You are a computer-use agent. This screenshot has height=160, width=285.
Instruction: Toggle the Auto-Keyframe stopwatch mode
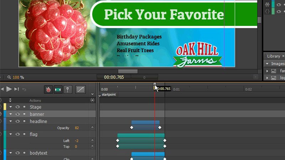(x=48, y=90)
